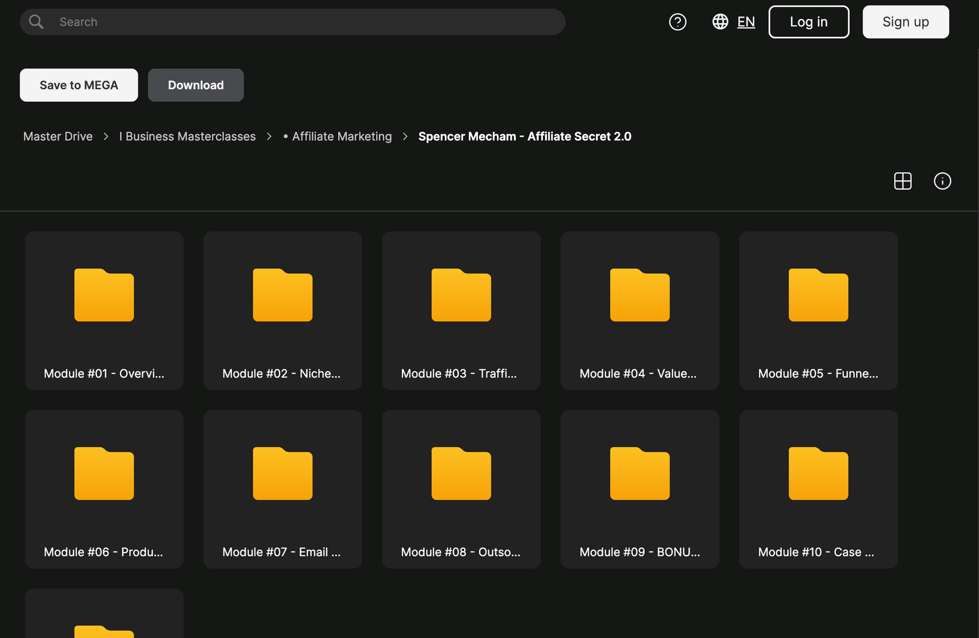Viewport: 979px width, 638px height.
Task: Click the Log in button
Action: pyautogui.click(x=809, y=22)
